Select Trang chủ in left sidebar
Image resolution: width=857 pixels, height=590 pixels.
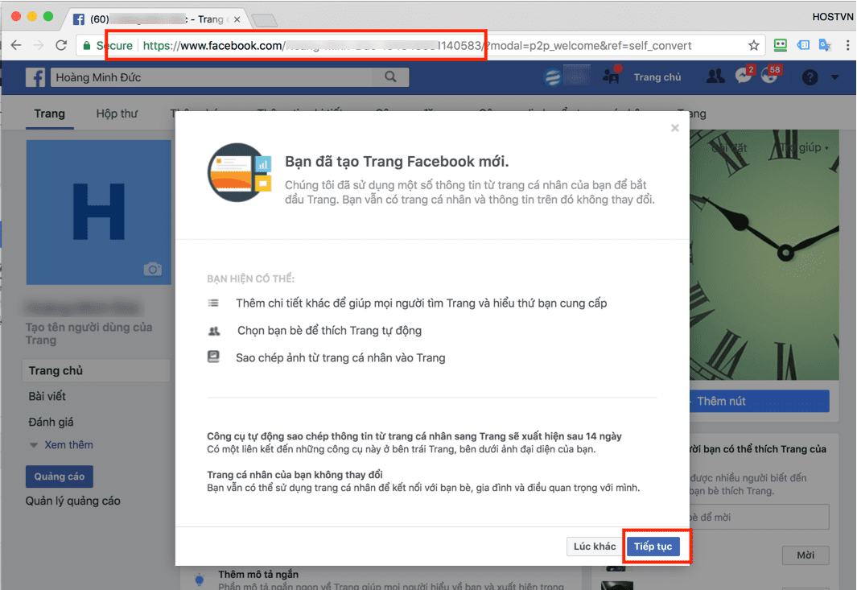(97, 371)
